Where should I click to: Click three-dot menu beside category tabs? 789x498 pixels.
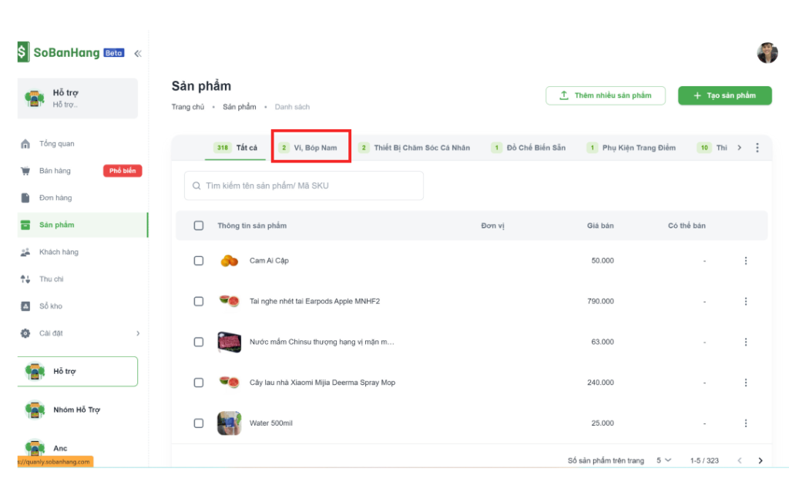(757, 148)
